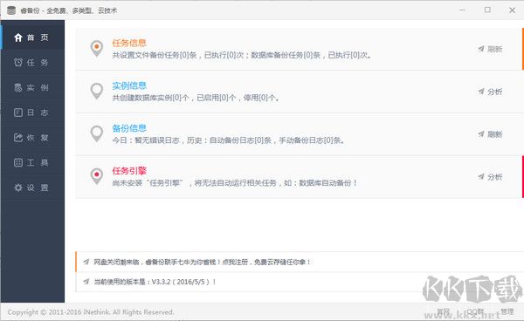Image resolution: width=524 pixels, height=321 pixels.
Task: Click the settings gear icon
Action: [x=18, y=188]
